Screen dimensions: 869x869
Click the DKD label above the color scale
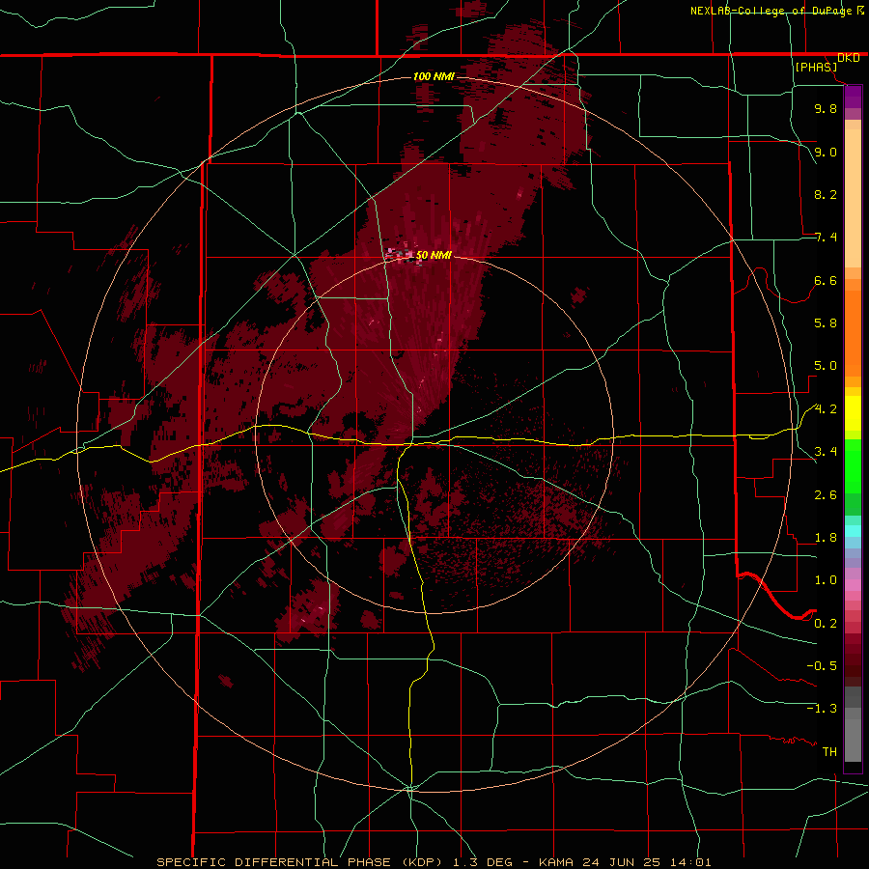tap(848, 58)
